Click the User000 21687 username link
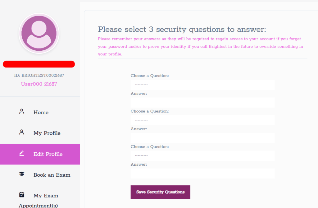 tap(39, 84)
